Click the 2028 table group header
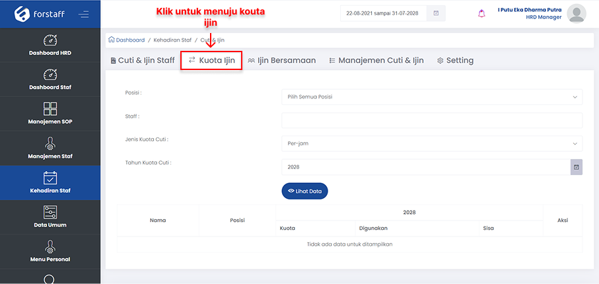 409,213
